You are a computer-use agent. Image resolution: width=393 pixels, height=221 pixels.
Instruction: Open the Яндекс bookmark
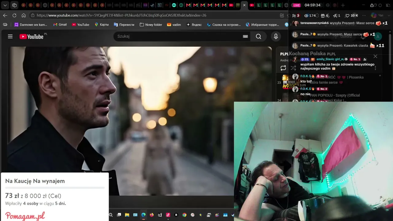pyautogui.click(x=194, y=25)
